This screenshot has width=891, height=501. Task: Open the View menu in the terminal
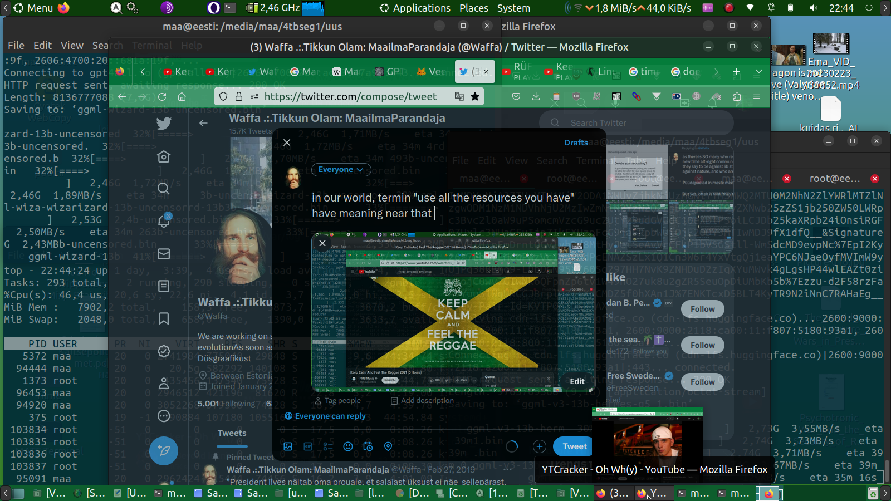tap(72, 46)
